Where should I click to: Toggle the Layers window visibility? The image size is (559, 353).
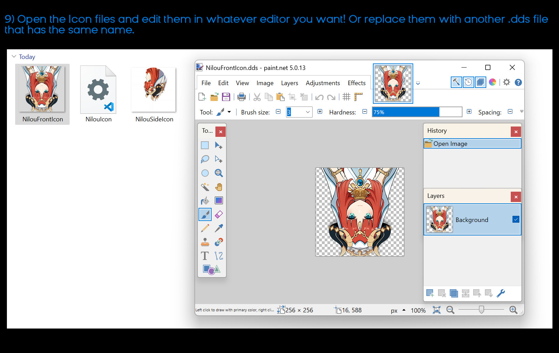(480, 82)
